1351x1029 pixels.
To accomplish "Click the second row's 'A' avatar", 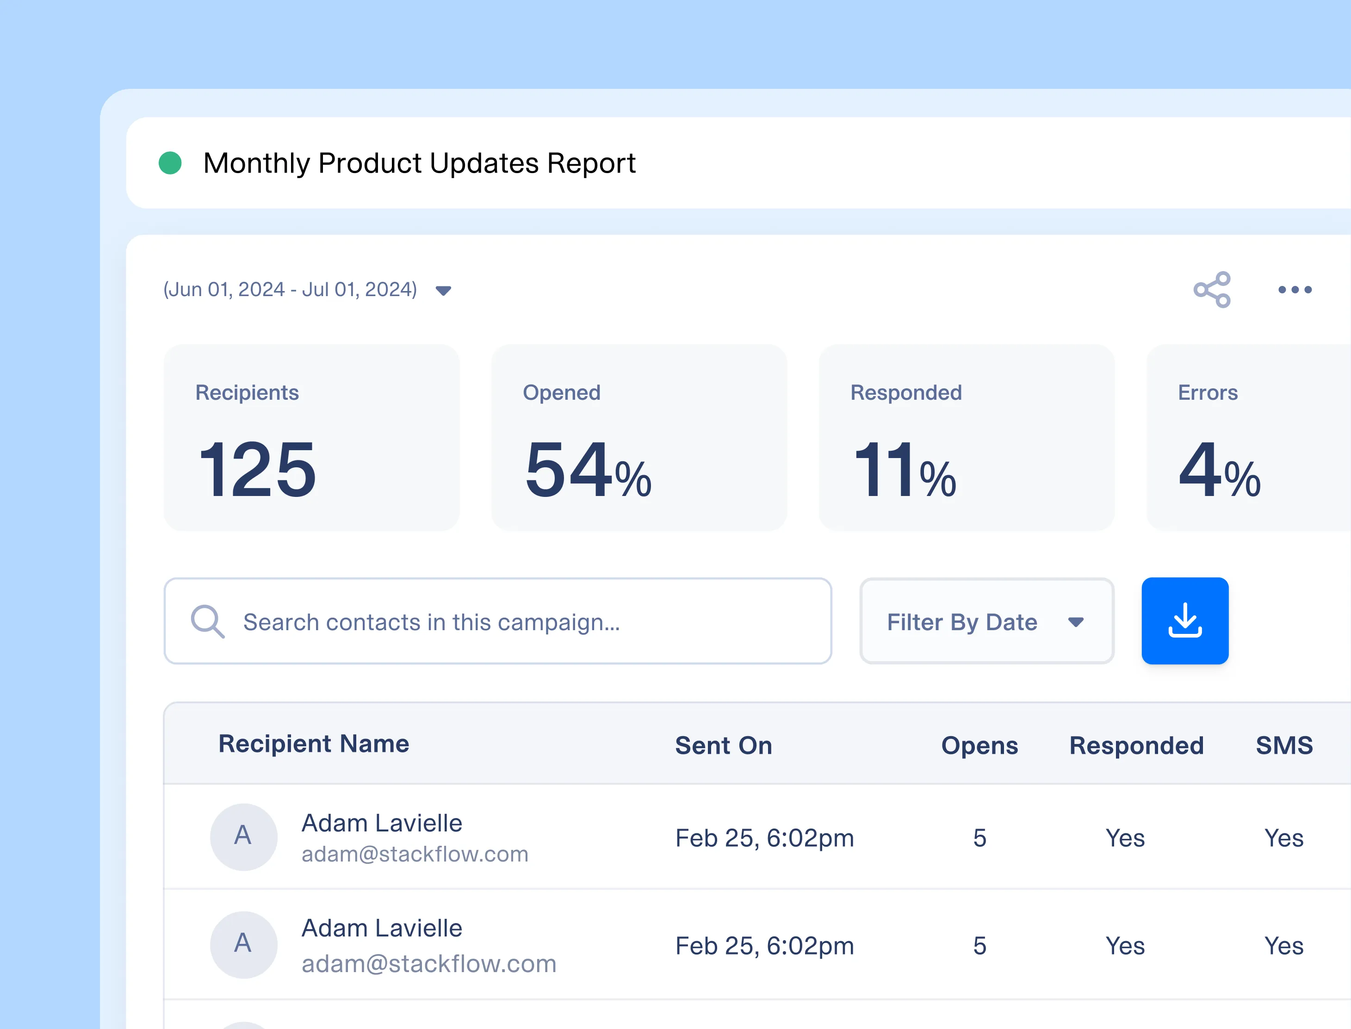I will (243, 944).
